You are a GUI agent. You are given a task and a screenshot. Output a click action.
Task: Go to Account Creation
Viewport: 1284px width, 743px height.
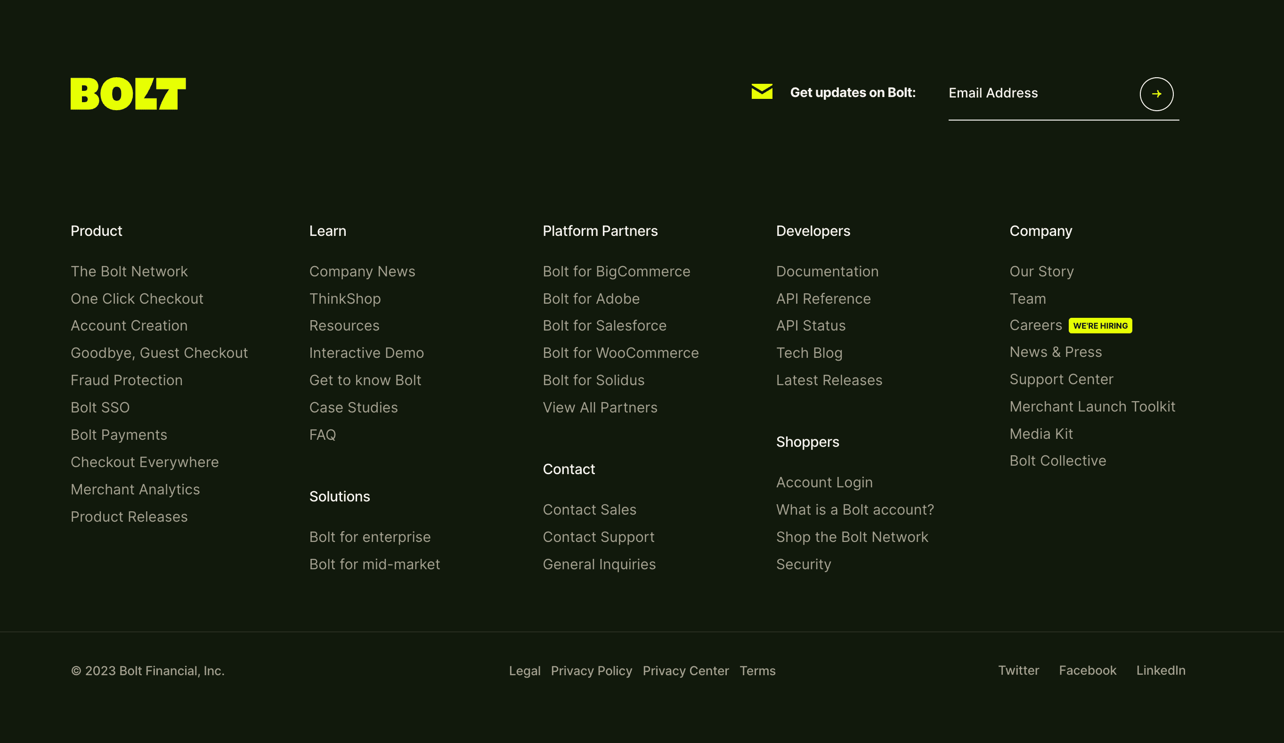pyautogui.click(x=130, y=326)
